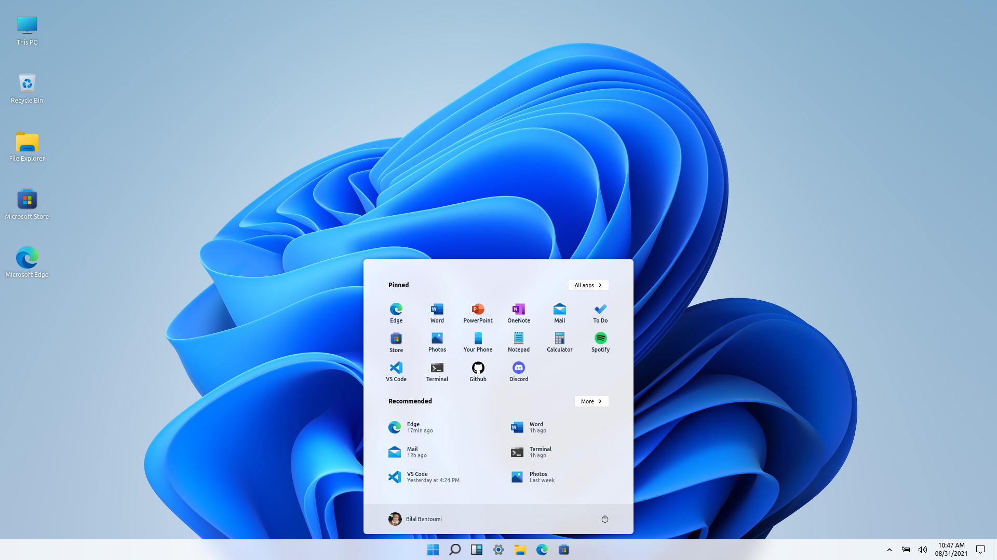This screenshot has height=560, width=997.
Task: Open VS Code from the pinned section
Action: click(x=396, y=371)
